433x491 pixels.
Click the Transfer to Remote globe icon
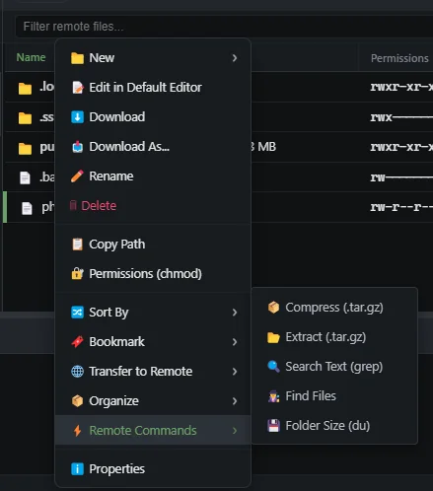[x=77, y=372]
